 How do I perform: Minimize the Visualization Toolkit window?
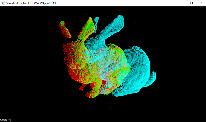pyautogui.click(x=182, y=3)
